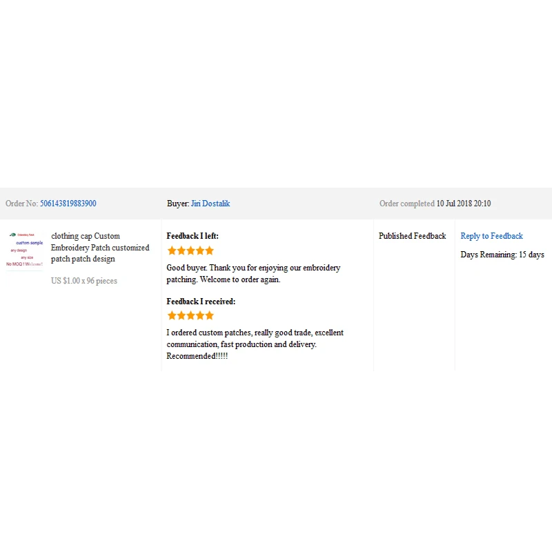
Task: Click second star under Feedback I received
Action: (x=181, y=315)
